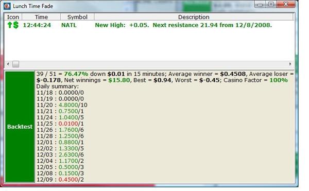
Task: Click the 11/20 daily summary line
Action: point(62,105)
